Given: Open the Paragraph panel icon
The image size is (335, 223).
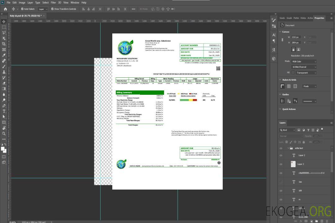Looking at the screenshot, I should [x=274, y=41].
